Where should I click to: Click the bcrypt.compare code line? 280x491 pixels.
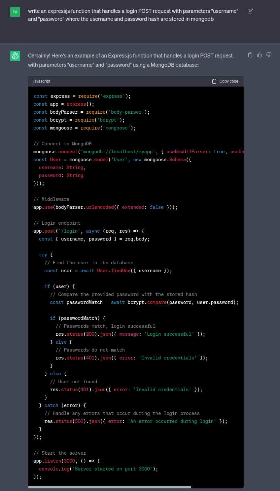pos(144,302)
